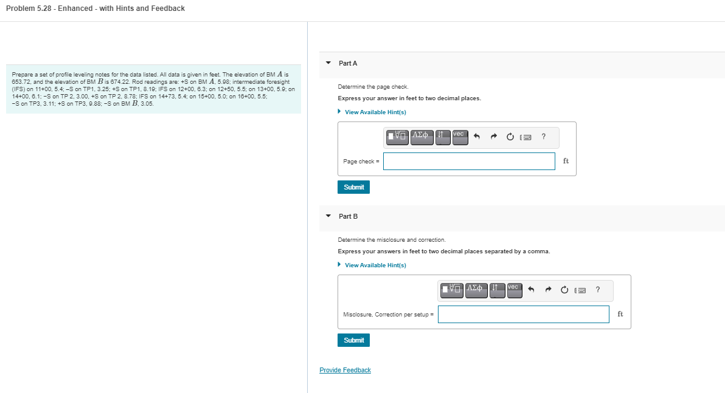Open help for the Part B editor

(597, 290)
